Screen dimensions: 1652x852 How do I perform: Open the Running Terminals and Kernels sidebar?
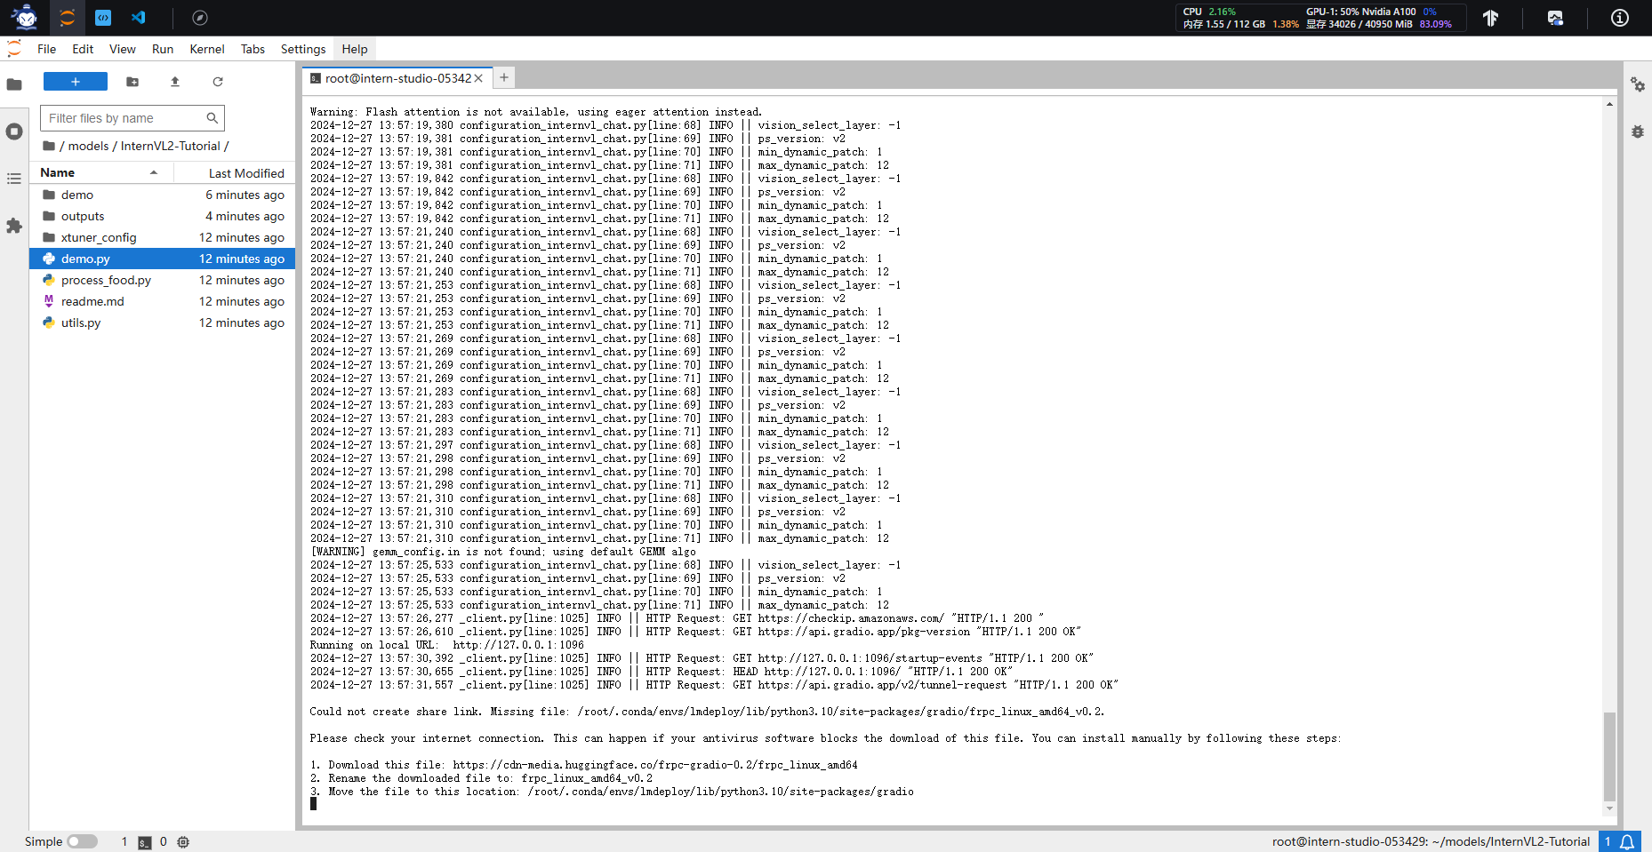point(14,131)
